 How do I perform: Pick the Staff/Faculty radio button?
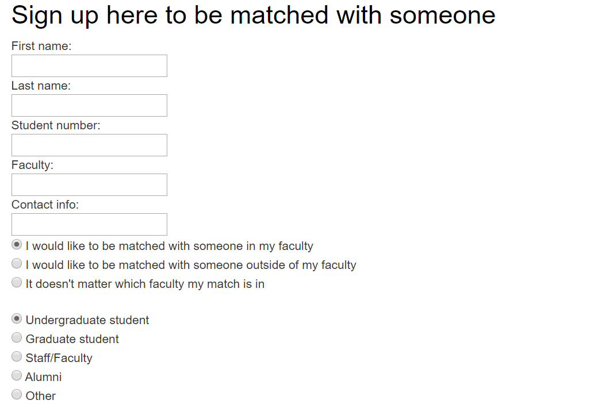coord(17,357)
